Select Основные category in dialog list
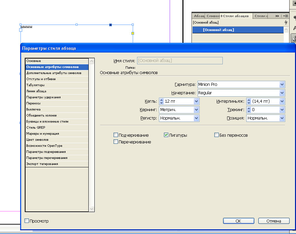Screen dimensions: 296x234 (57, 61)
